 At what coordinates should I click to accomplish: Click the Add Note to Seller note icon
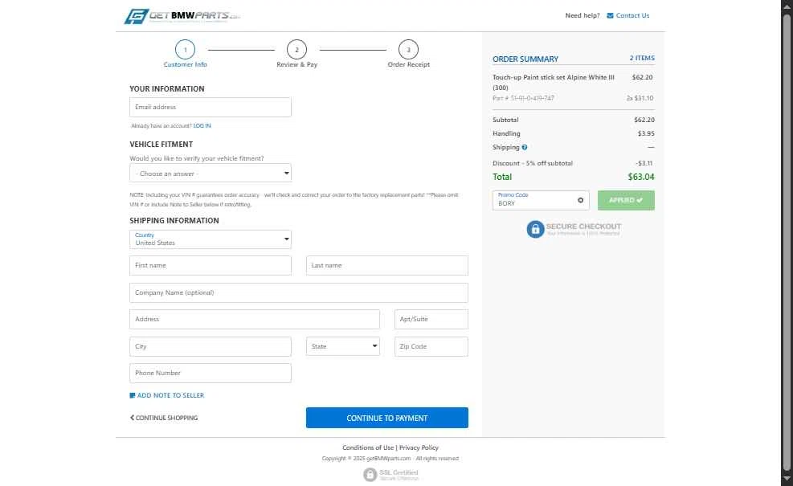pos(133,395)
